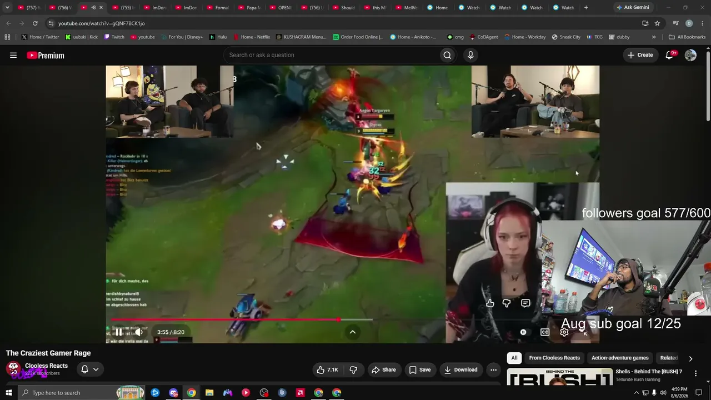711x400 pixels.
Task: Open more actions ellipsis under video
Action: tap(493, 370)
